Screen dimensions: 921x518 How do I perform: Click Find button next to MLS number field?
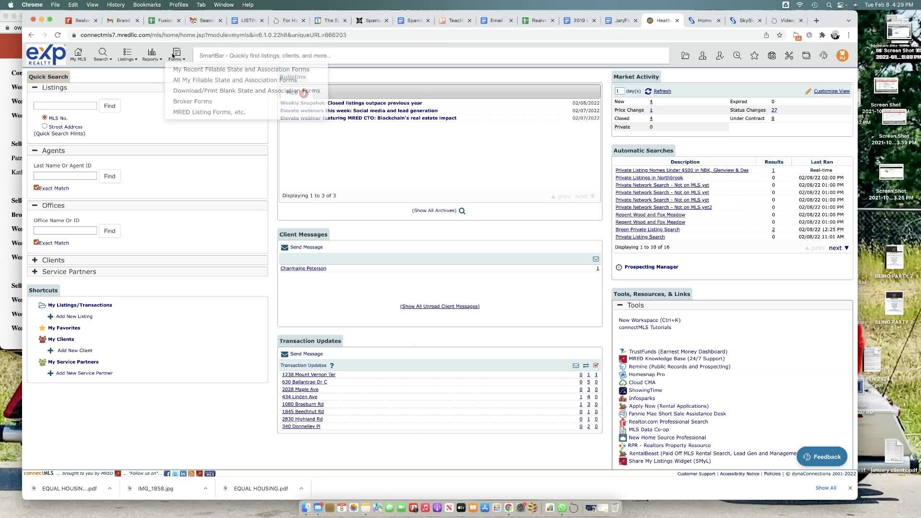tap(109, 106)
